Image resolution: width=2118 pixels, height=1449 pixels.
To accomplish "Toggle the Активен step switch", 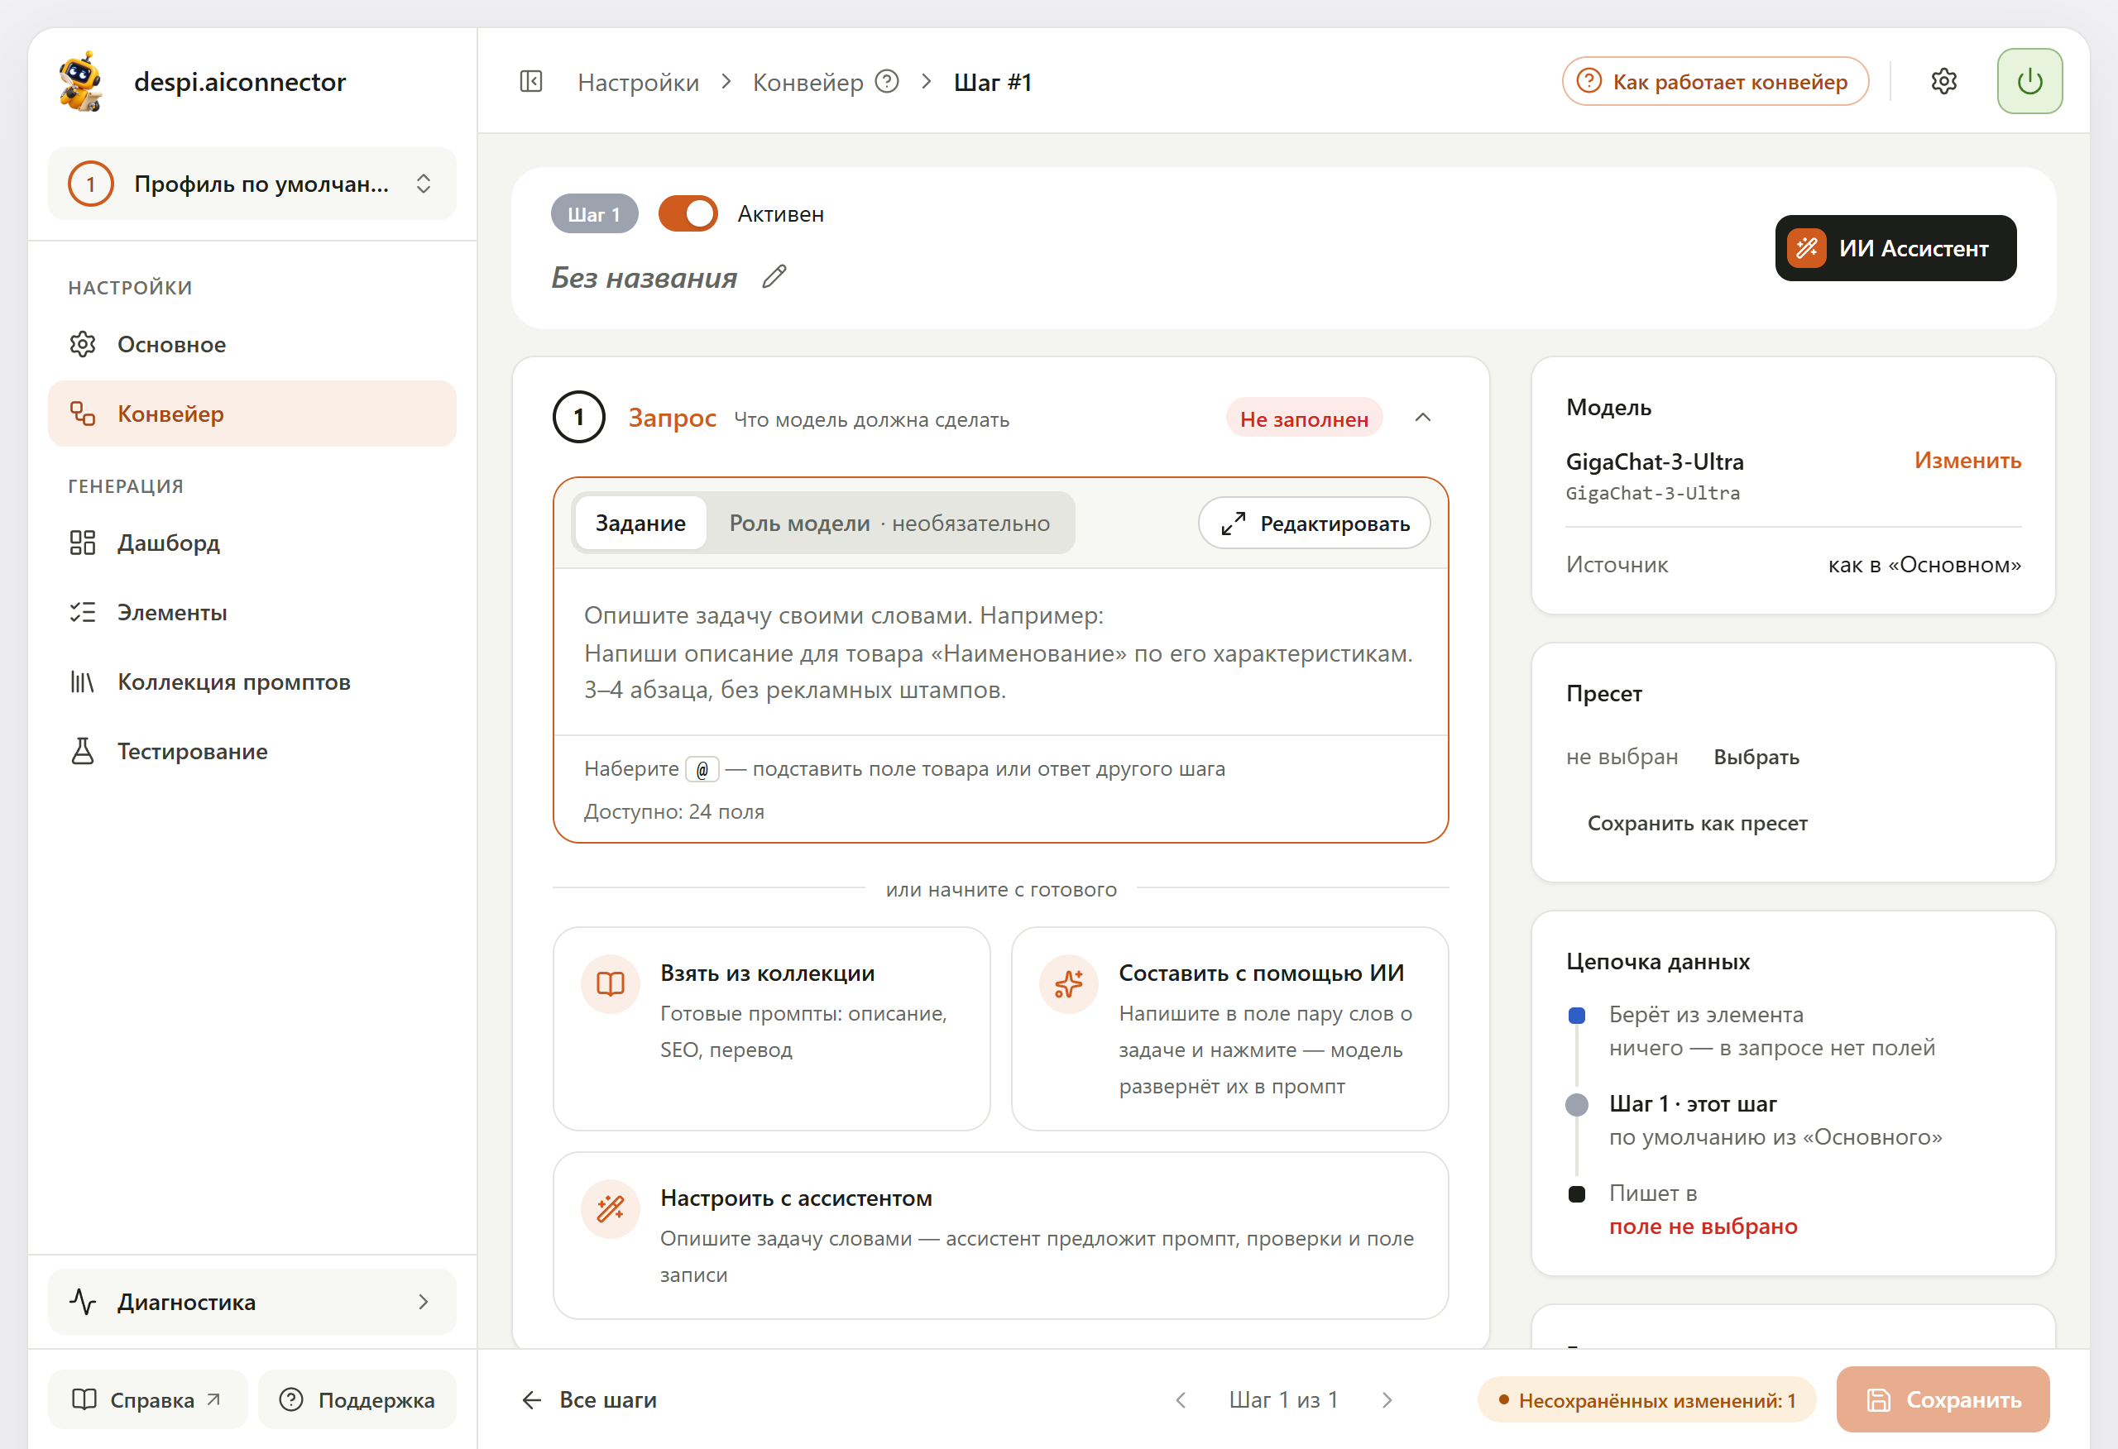I will pos(688,214).
